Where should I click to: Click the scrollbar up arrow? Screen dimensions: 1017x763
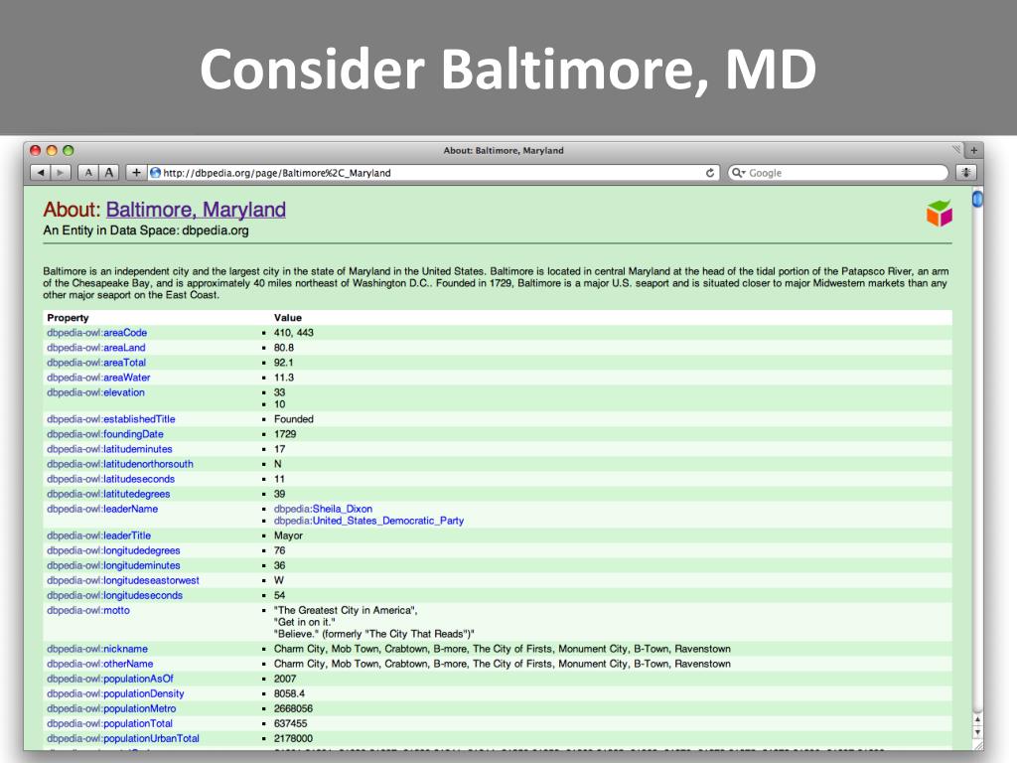pos(977,719)
